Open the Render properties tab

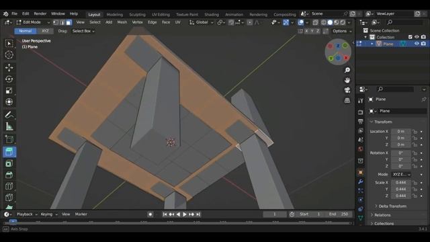361,112
